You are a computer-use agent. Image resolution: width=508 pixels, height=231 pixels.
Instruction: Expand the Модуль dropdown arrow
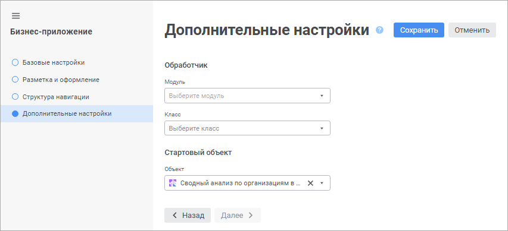pos(322,96)
